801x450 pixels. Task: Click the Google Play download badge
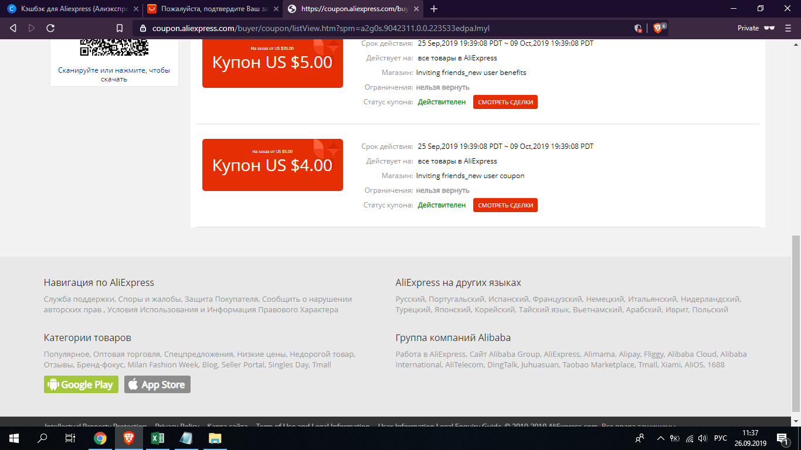tap(81, 384)
